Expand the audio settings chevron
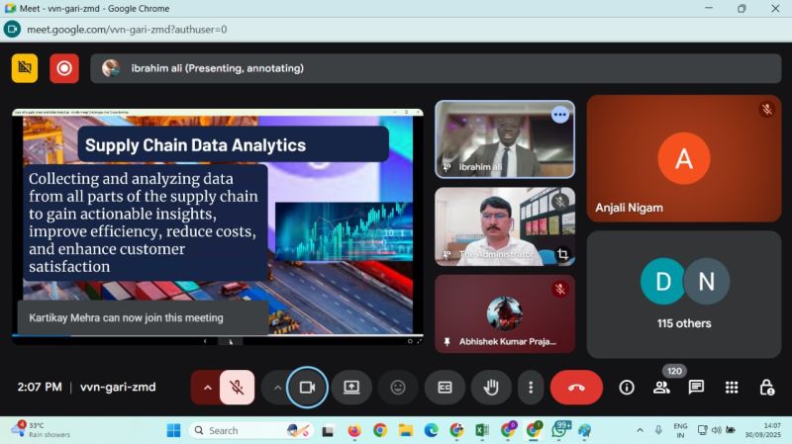792x444 pixels. point(207,388)
